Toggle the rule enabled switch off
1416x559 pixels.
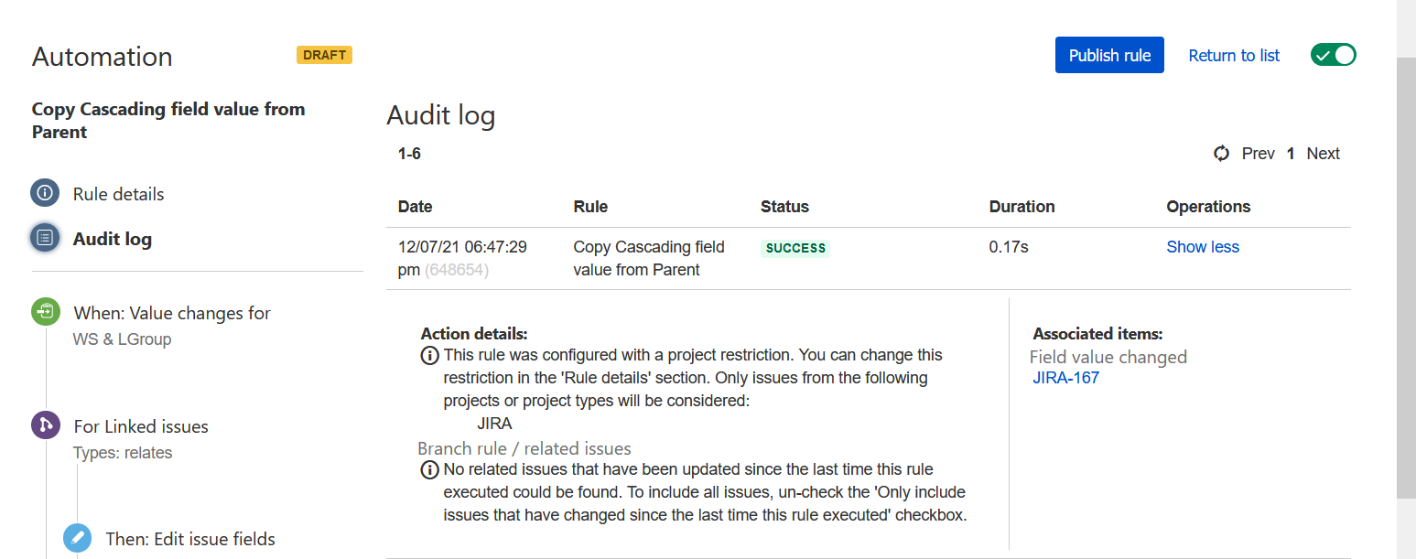(1334, 55)
